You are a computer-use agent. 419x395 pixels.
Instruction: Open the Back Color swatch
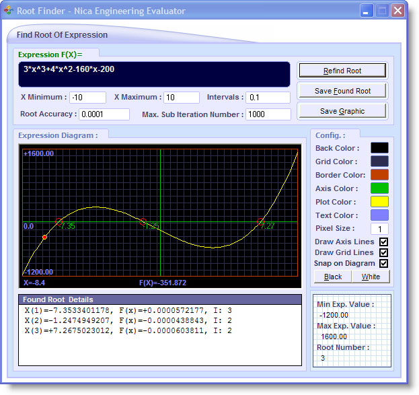379,148
